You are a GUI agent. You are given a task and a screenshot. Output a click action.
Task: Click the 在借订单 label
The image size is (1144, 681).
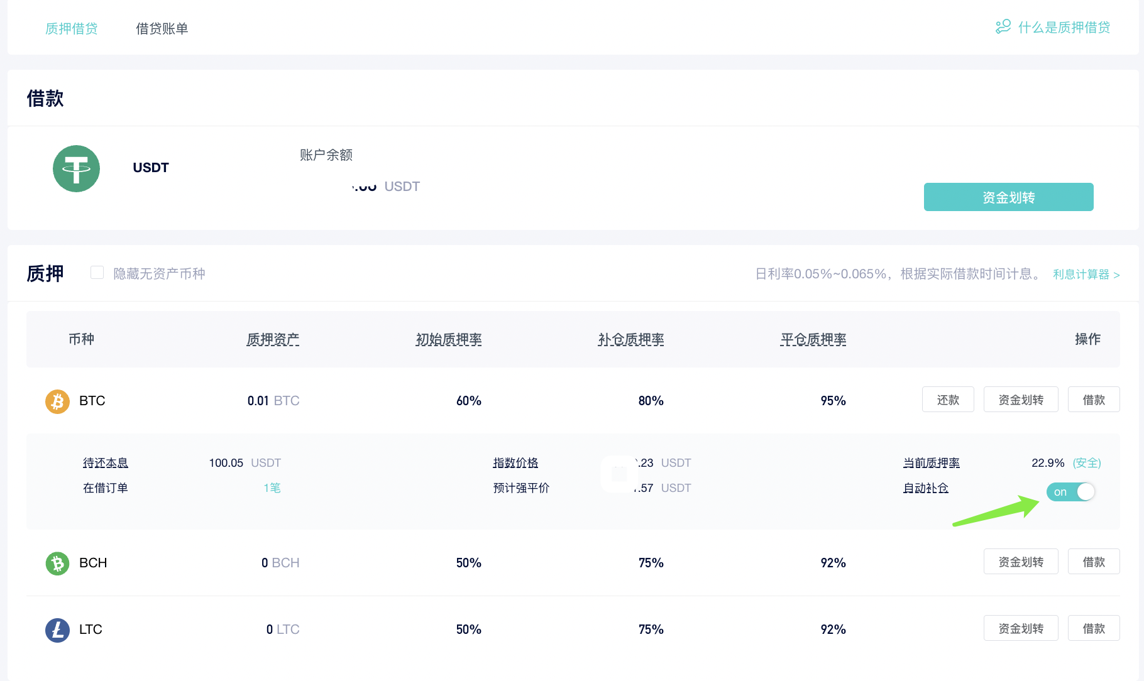106,488
